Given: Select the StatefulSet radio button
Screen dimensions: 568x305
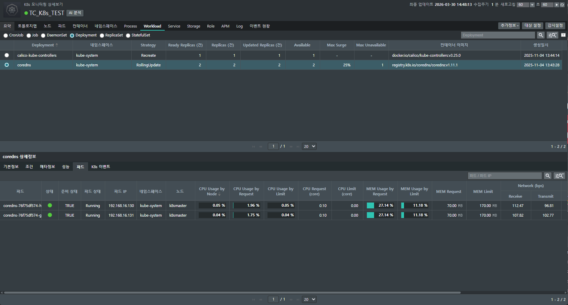Looking at the screenshot, I should 128,35.
